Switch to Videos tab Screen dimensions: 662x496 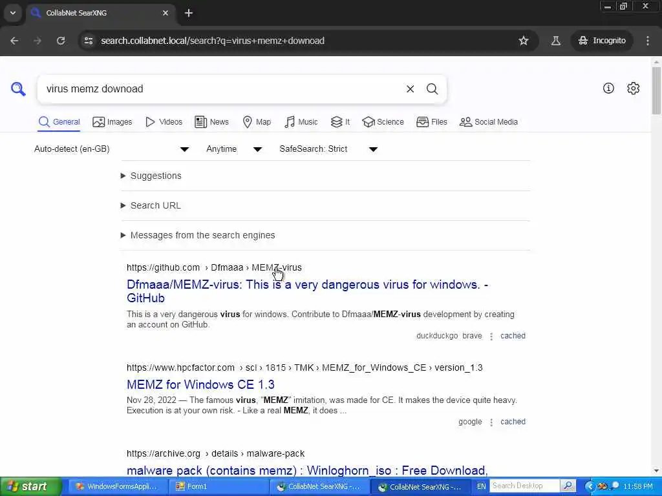click(x=164, y=122)
